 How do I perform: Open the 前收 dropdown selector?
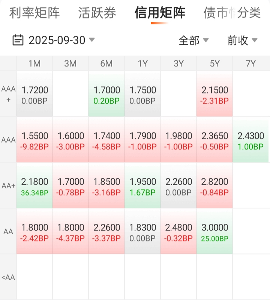tap(242, 40)
